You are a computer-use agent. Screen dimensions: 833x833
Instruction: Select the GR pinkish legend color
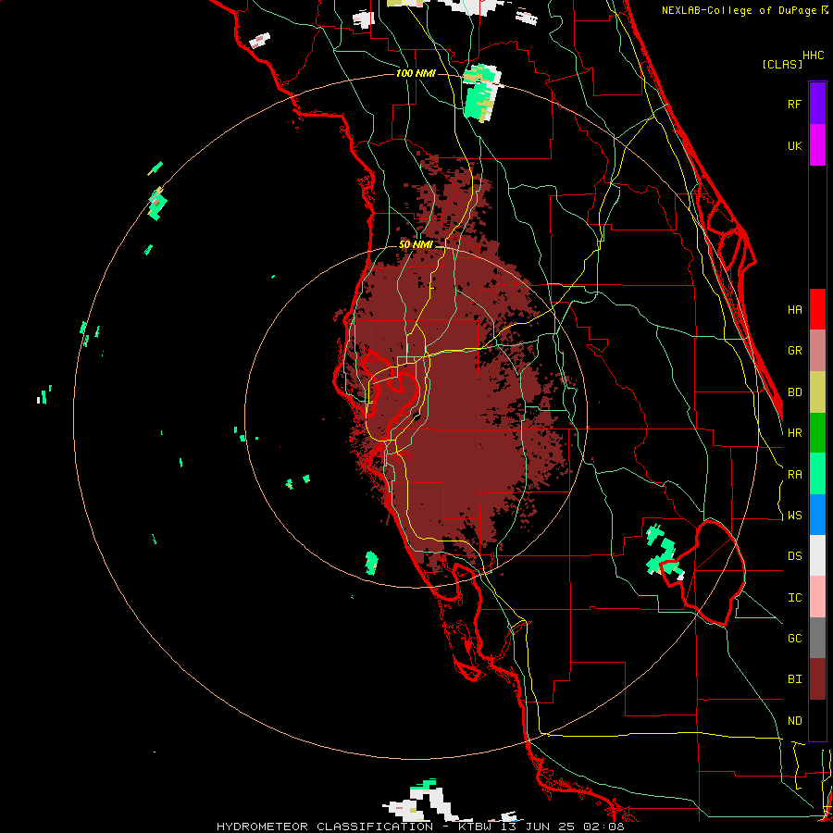[817, 351]
